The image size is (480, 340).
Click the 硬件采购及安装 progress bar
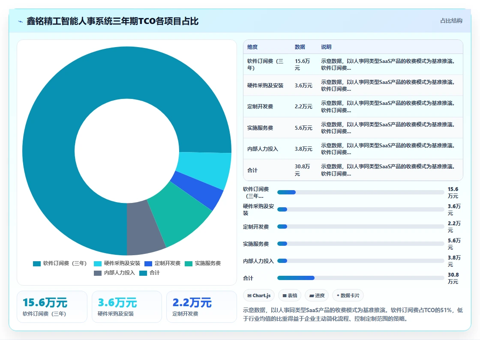pyautogui.click(x=360, y=209)
